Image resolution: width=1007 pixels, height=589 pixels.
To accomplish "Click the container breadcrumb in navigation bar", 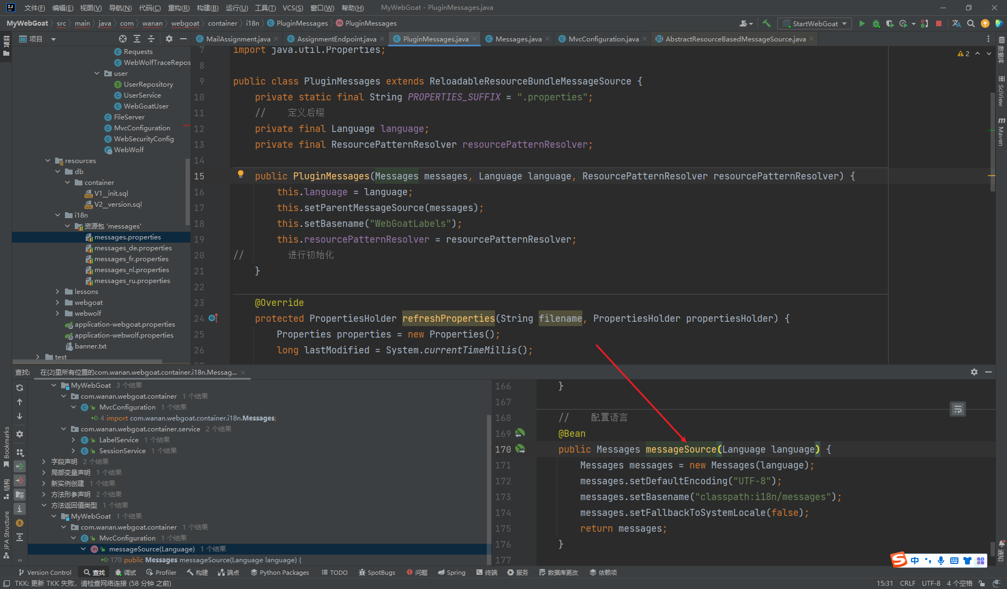I will click(222, 23).
